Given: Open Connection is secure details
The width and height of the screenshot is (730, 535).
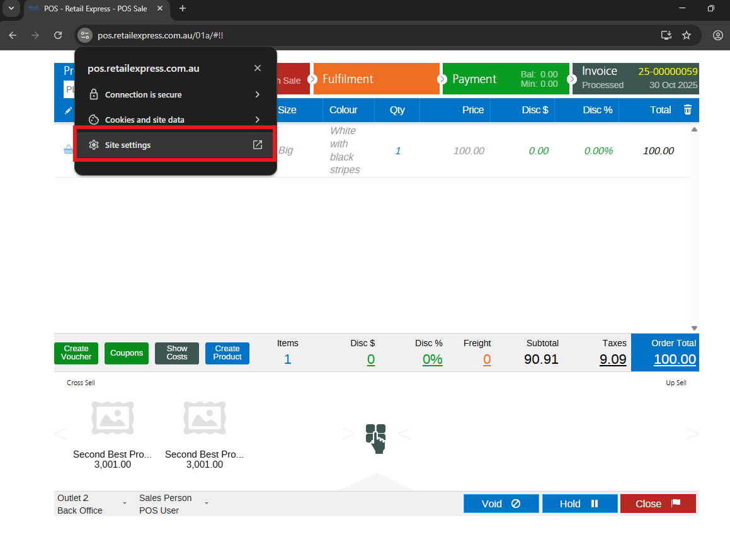Looking at the screenshot, I should coord(176,94).
